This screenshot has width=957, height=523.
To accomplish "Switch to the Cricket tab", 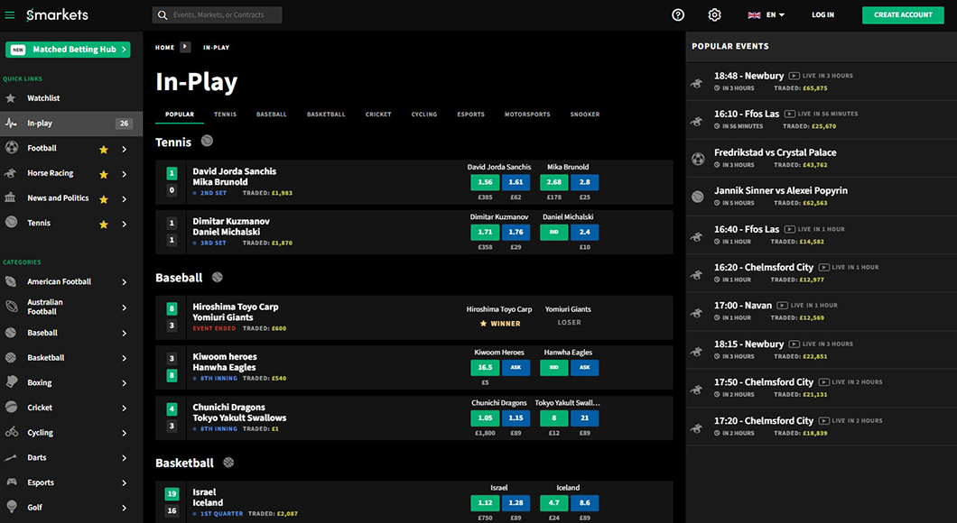I will point(378,115).
